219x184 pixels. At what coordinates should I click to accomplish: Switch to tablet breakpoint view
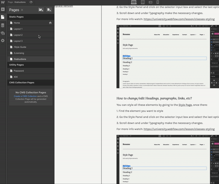pos(142,2)
